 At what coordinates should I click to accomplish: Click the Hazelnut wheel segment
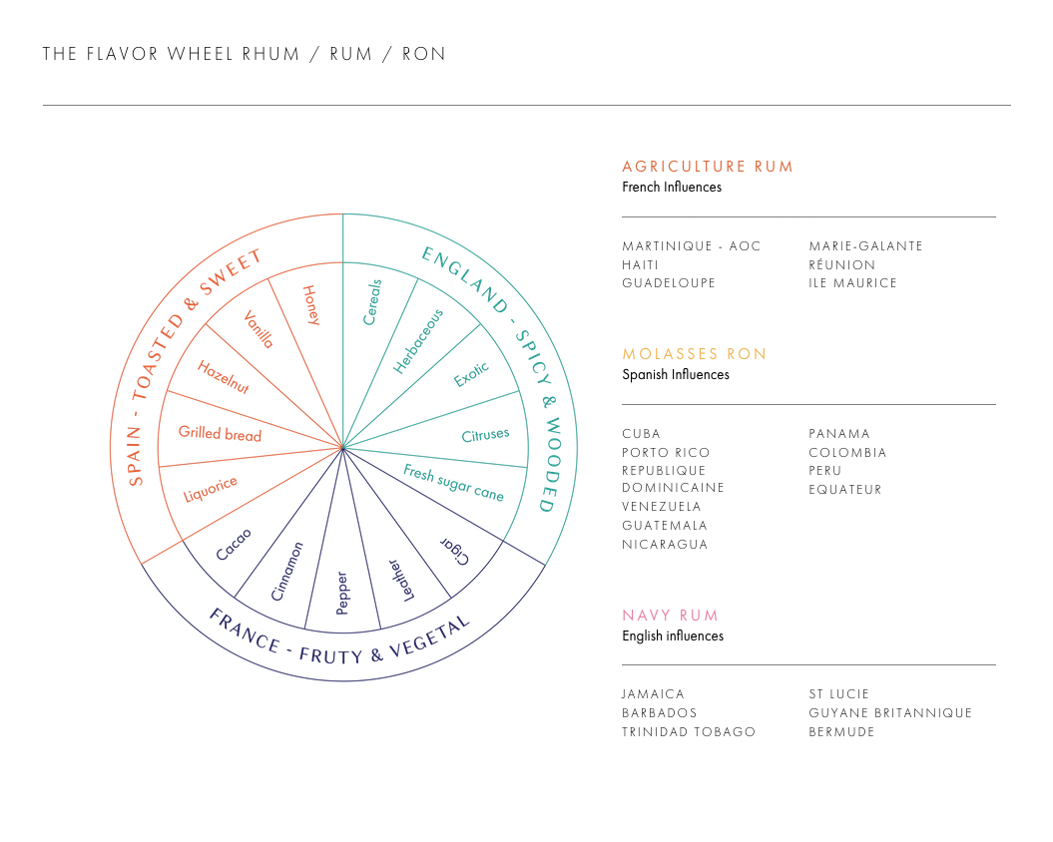pos(223,377)
